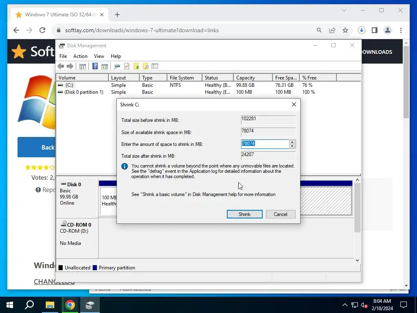The width and height of the screenshot is (417, 313).
Task: Decrease shrink amount with spinner down arrow
Action: coord(292,146)
